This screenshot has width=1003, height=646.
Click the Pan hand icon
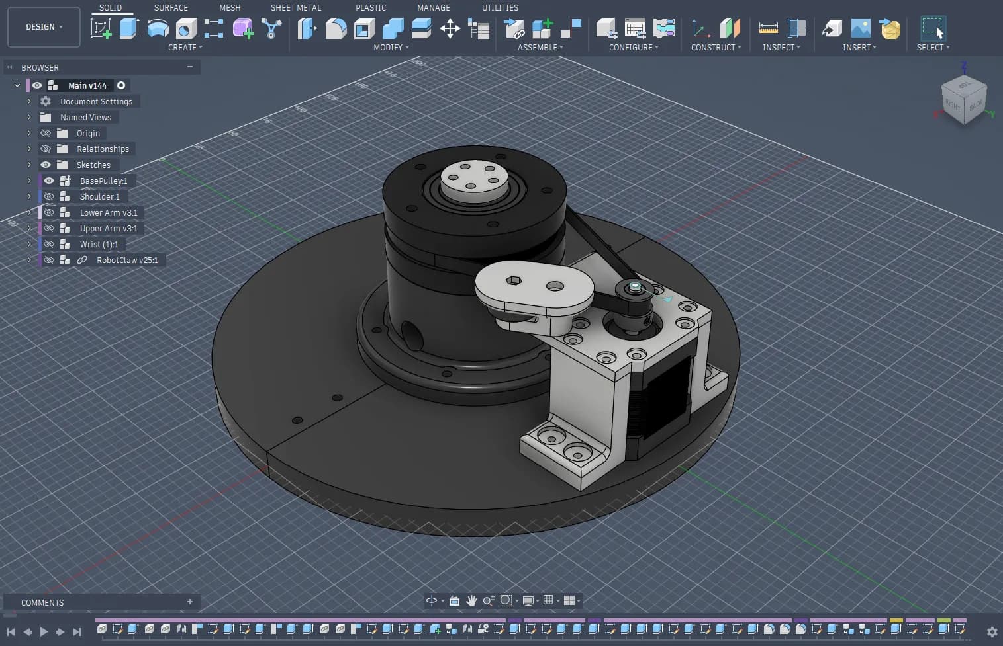(471, 600)
